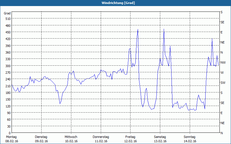Image resolution: width=231 pixels, height=144 pixels.
Task: Click the "Montag" day label
Action: [11, 137]
